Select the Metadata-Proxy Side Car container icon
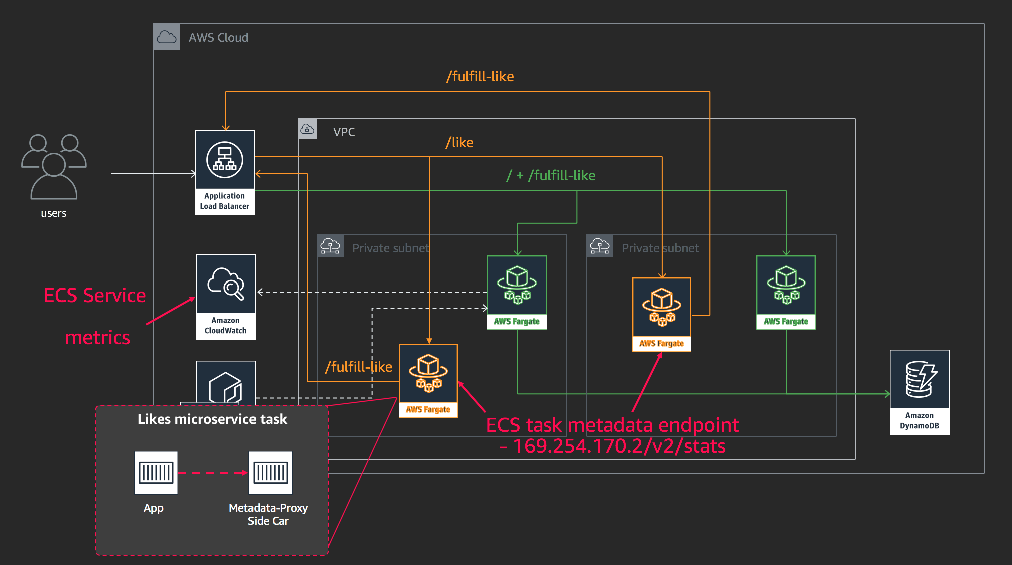 (271, 473)
